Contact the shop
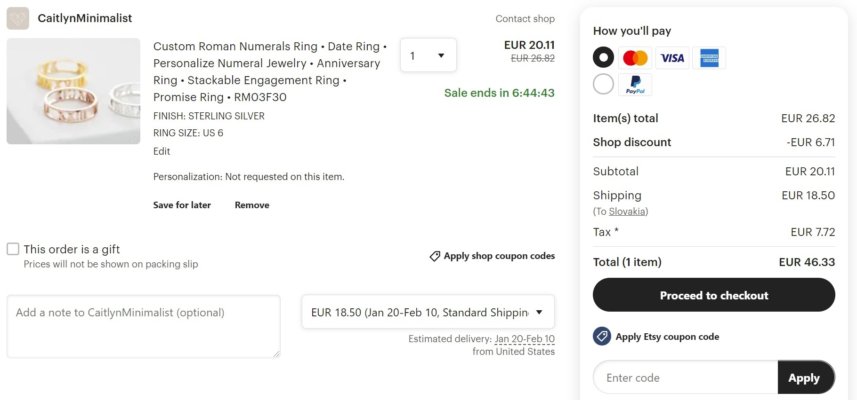857x400 pixels. tap(525, 19)
